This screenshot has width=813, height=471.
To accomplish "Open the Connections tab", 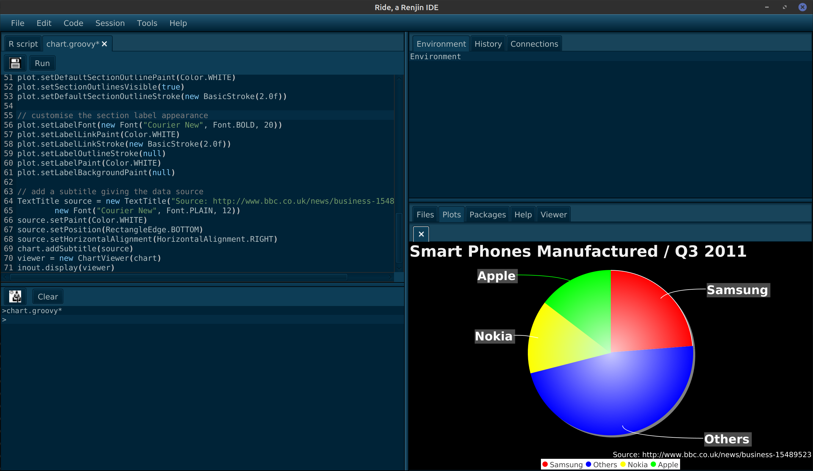I will click(534, 44).
